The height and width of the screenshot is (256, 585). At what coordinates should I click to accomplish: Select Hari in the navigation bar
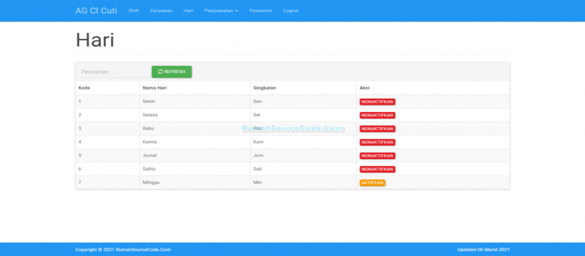[x=188, y=11]
